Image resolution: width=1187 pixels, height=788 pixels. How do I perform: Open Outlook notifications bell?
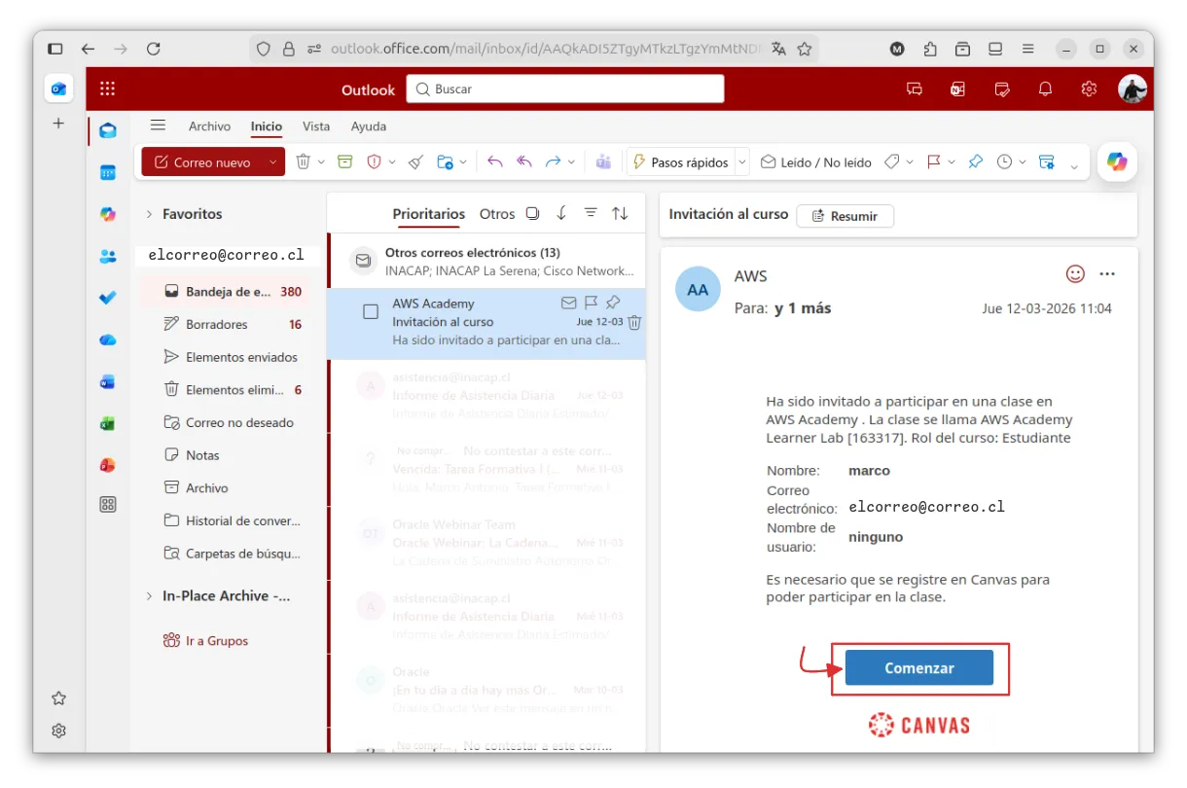pyautogui.click(x=1045, y=89)
